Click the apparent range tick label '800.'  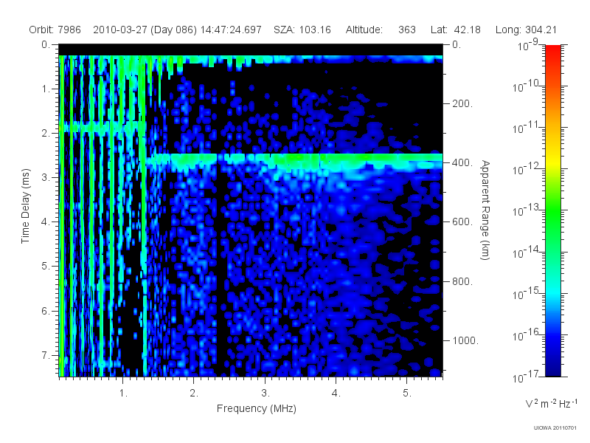(x=462, y=281)
